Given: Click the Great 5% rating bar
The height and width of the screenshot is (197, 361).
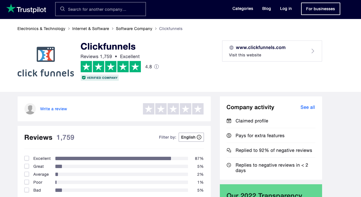Looking at the screenshot, I should tap(122, 166).
